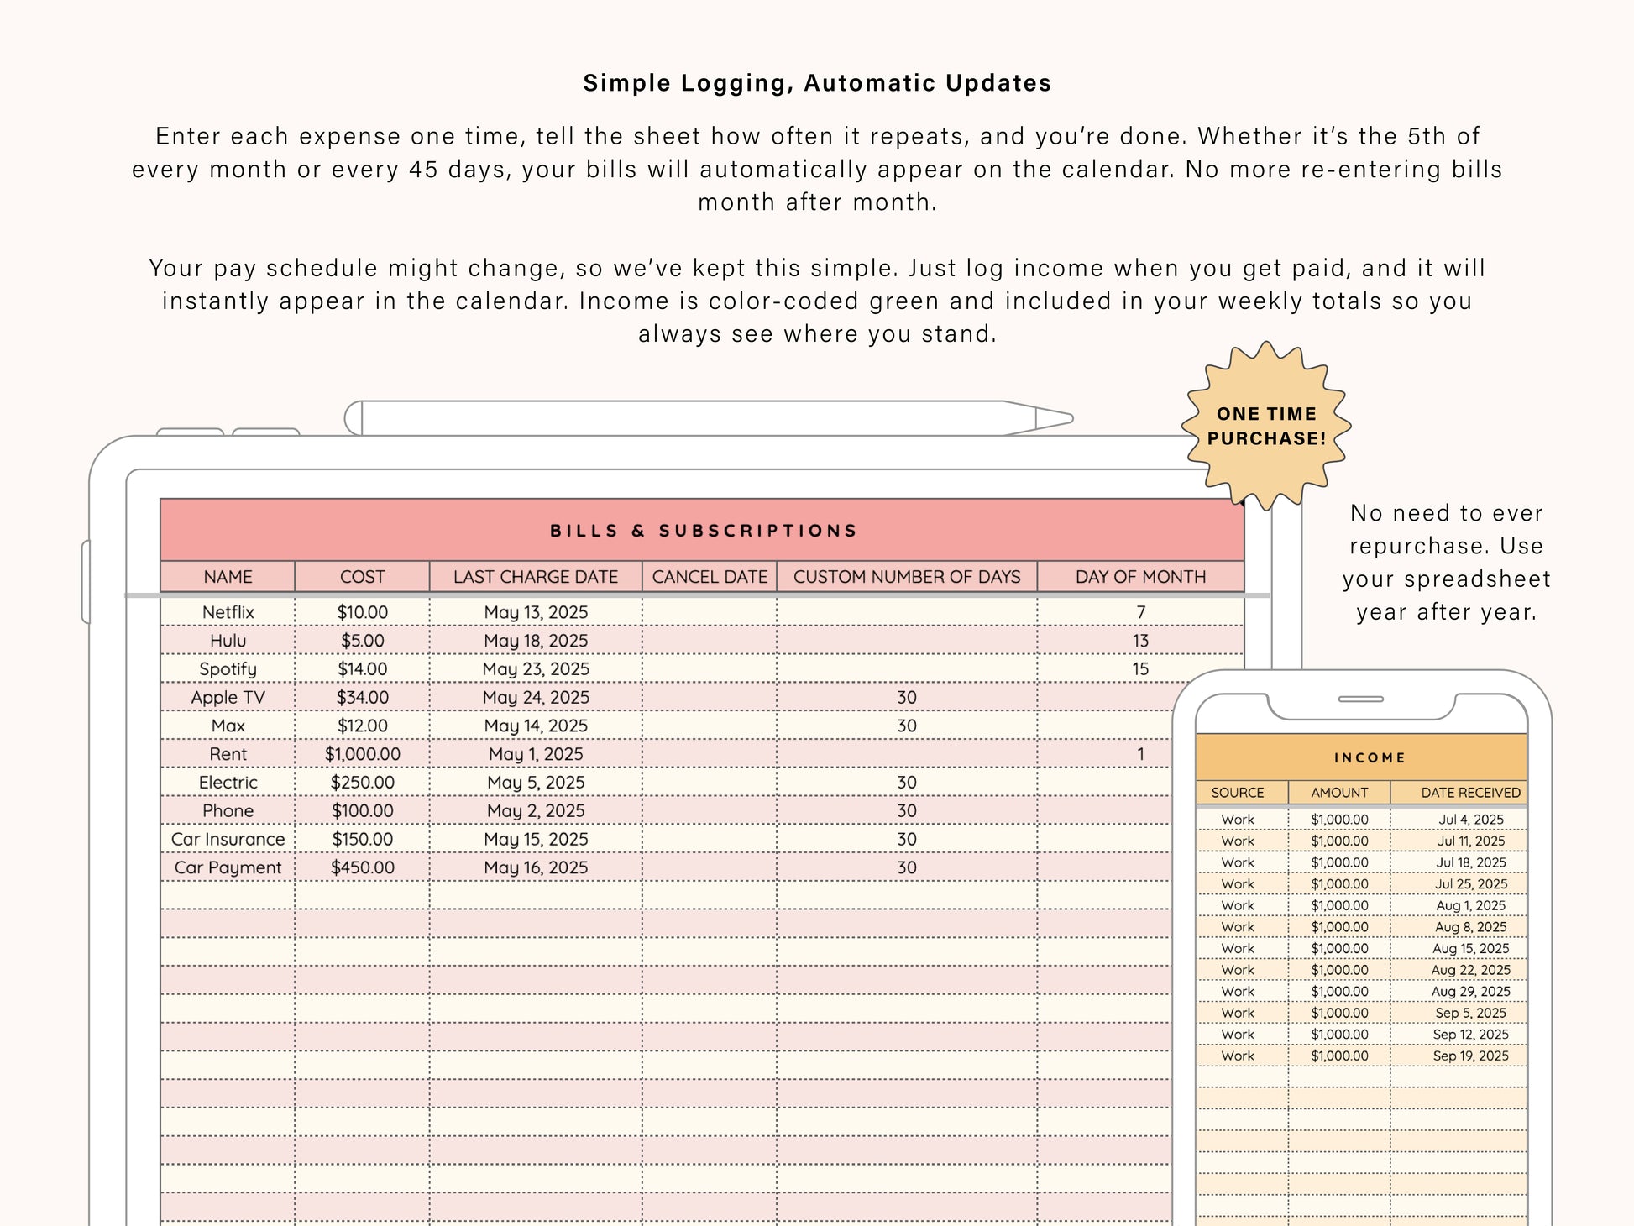The width and height of the screenshot is (1634, 1226).
Task: Select the Hulu name cell
Action: [x=228, y=641]
